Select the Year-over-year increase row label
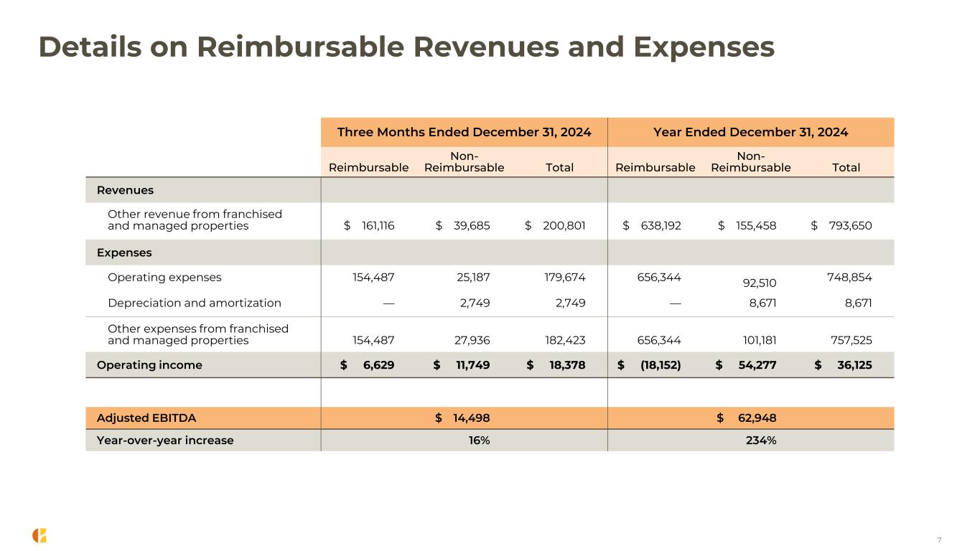Viewport: 980px width, 551px height. pos(165,441)
